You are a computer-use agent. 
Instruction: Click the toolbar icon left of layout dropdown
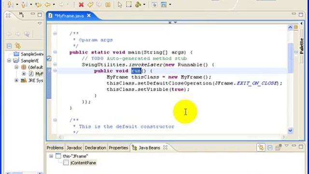coord(154,4)
